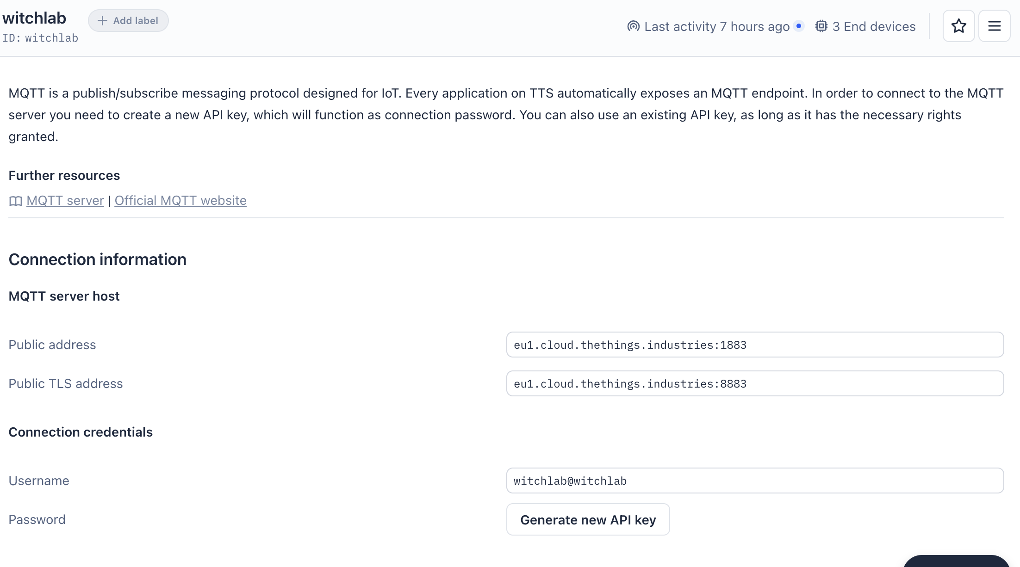The width and height of the screenshot is (1020, 567).
Task: Click Generate new API key button
Action: pos(588,520)
